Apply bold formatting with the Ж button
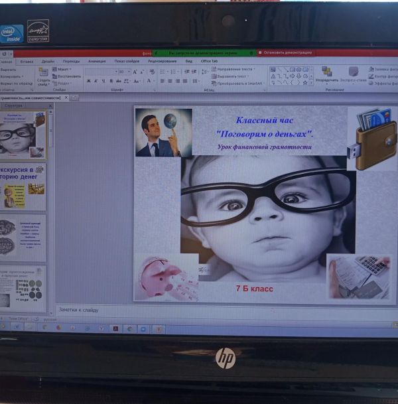Image resolution: width=398 pixels, height=404 pixels. [88, 81]
